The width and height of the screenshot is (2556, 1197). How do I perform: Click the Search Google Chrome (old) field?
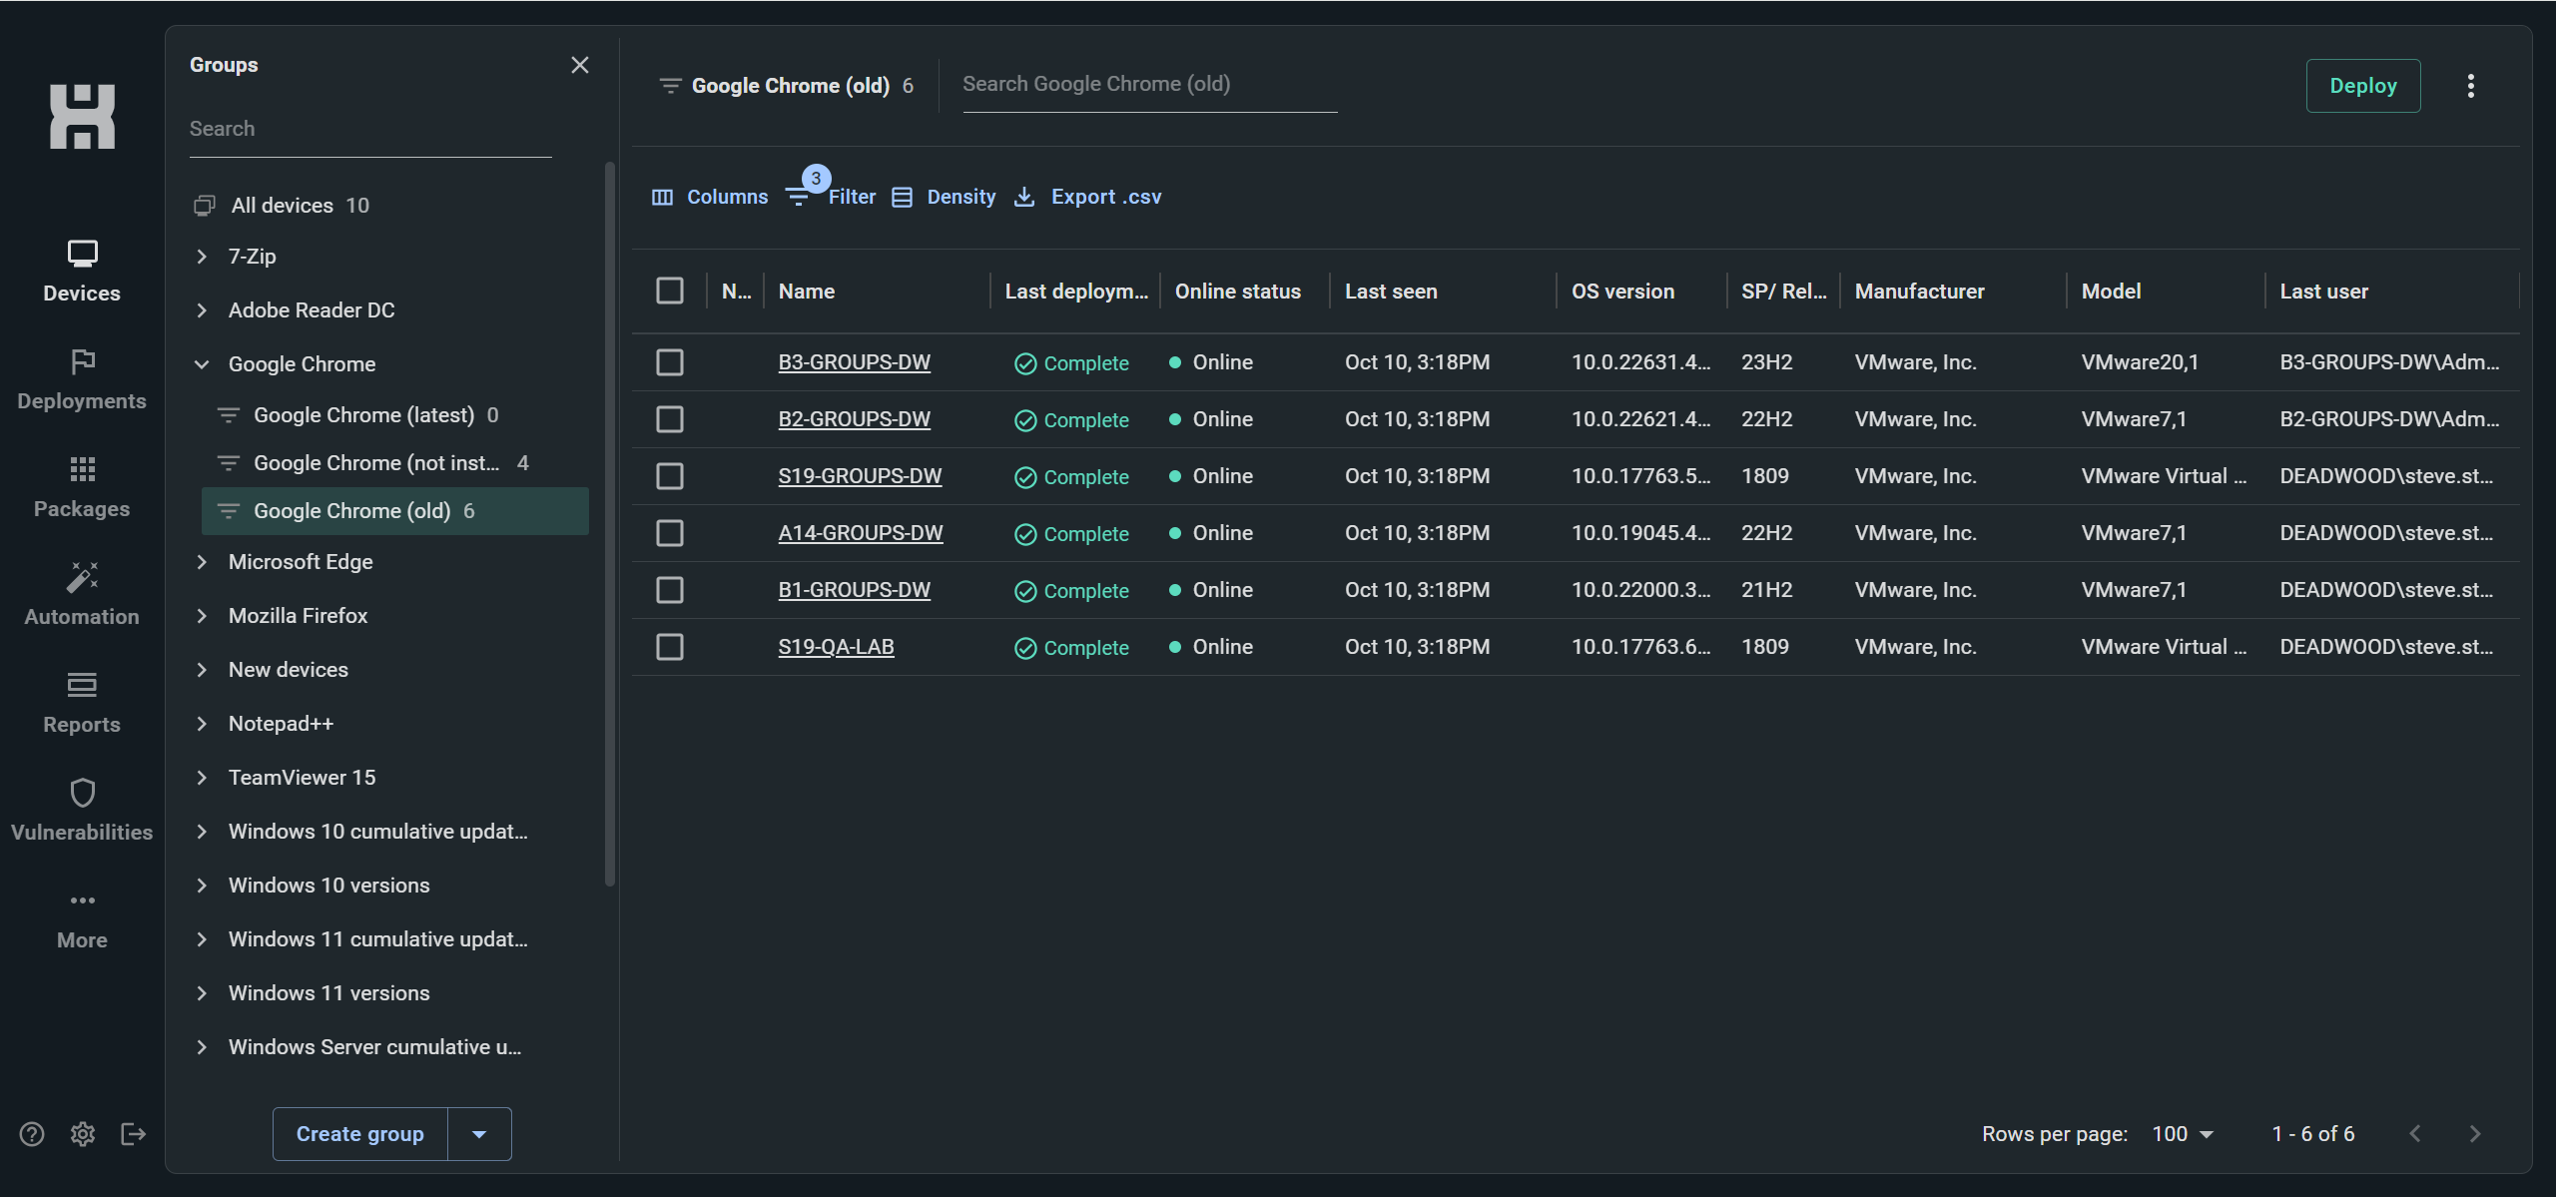point(1148,85)
